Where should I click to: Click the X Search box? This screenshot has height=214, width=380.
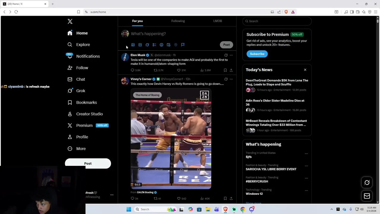[x=277, y=21]
